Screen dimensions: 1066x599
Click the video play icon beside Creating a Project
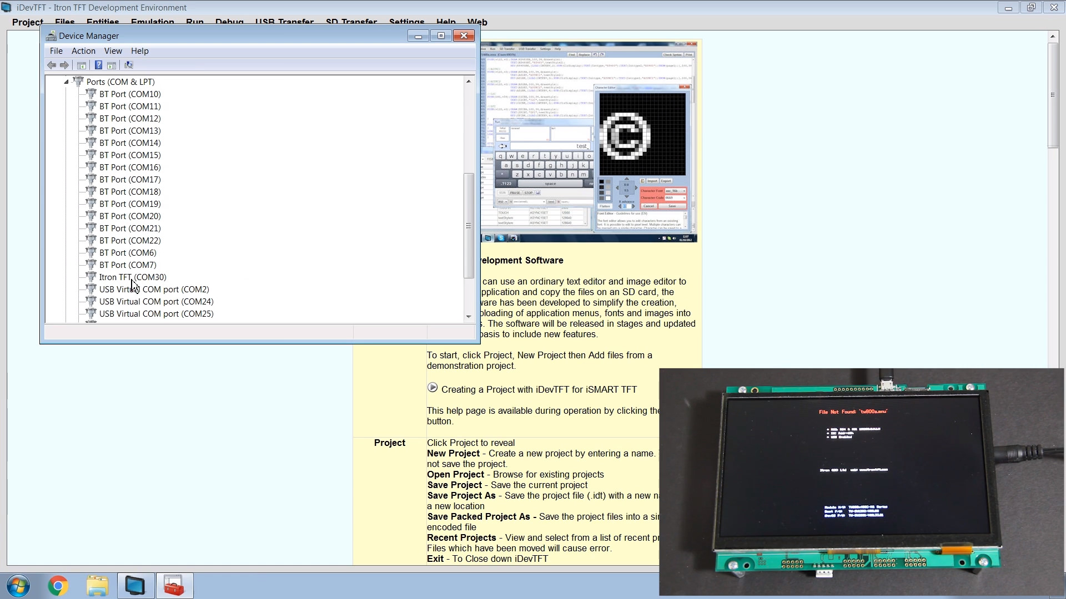pyautogui.click(x=433, y=388)
